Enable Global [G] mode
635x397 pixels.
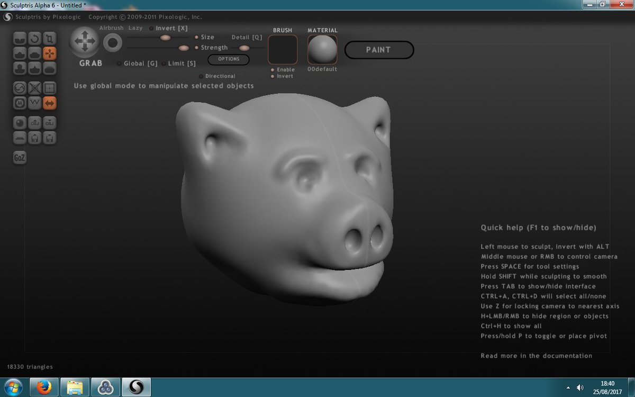tap(138, 64)
